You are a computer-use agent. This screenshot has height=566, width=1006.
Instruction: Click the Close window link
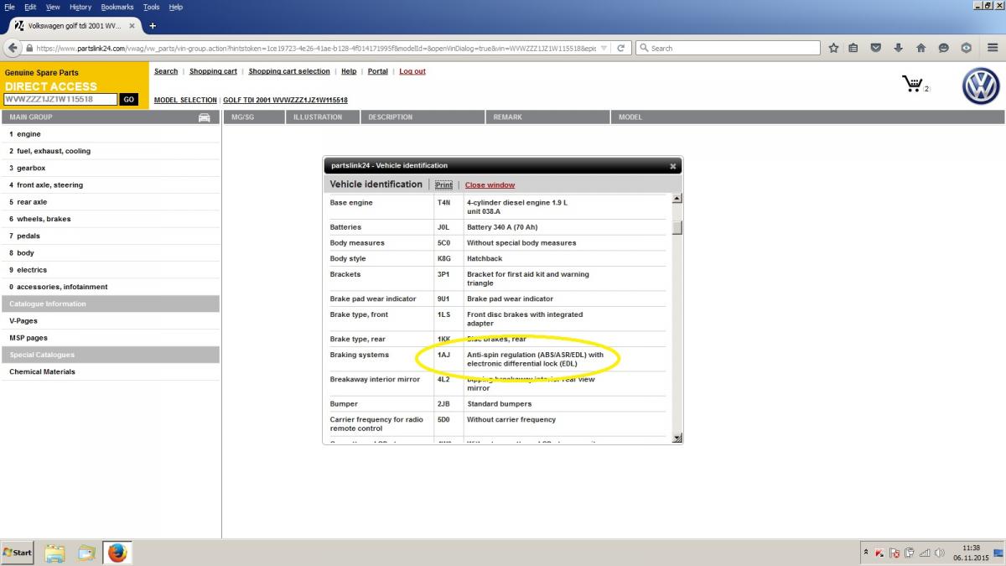coord(490,184)
